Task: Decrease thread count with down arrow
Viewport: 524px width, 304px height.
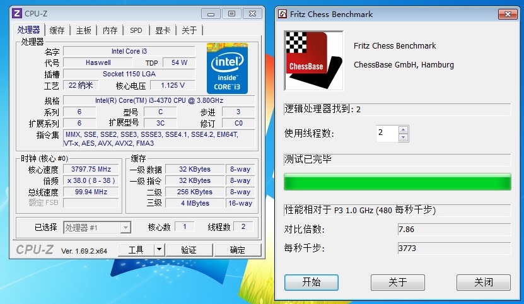Action: point(404,137)
